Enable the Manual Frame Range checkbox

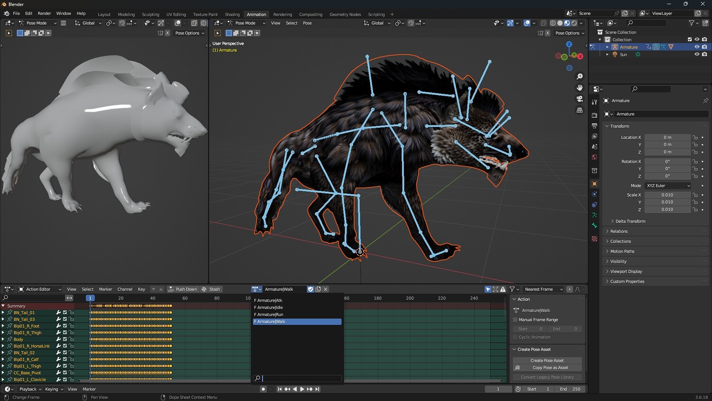(515, 320)
